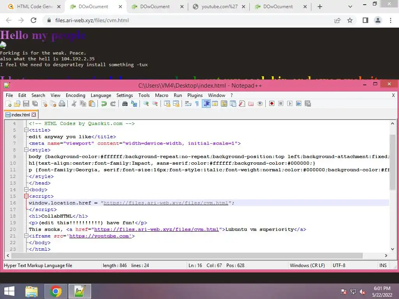The height and width of the screenshot is (299, 399).
Task: Paste clipboard toolbar icon
Action: coord(92,104)
